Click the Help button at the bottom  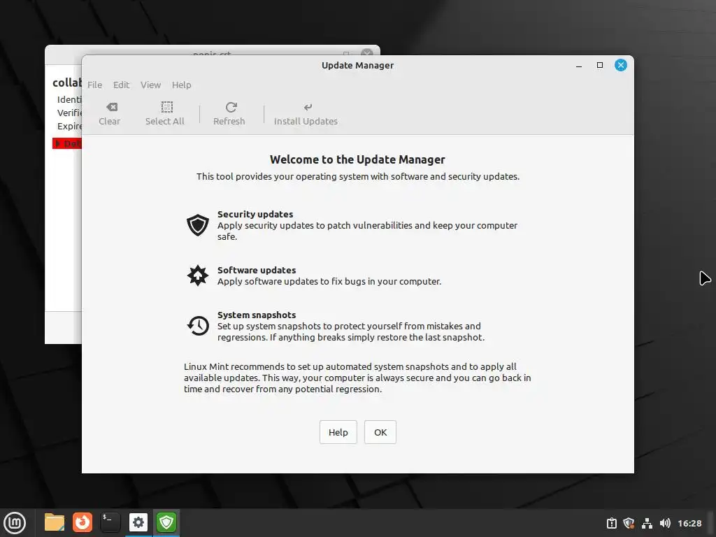[x=338, y=432]
